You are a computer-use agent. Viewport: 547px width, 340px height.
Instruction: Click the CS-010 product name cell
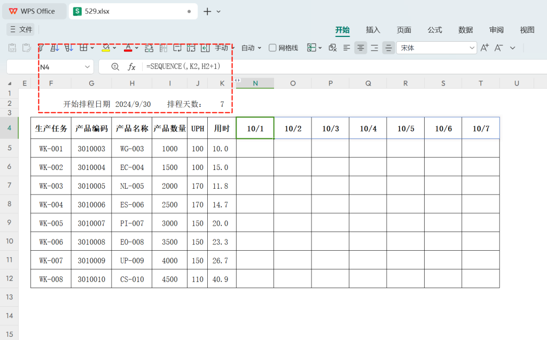pyautogui.click(x=132, y=279)
